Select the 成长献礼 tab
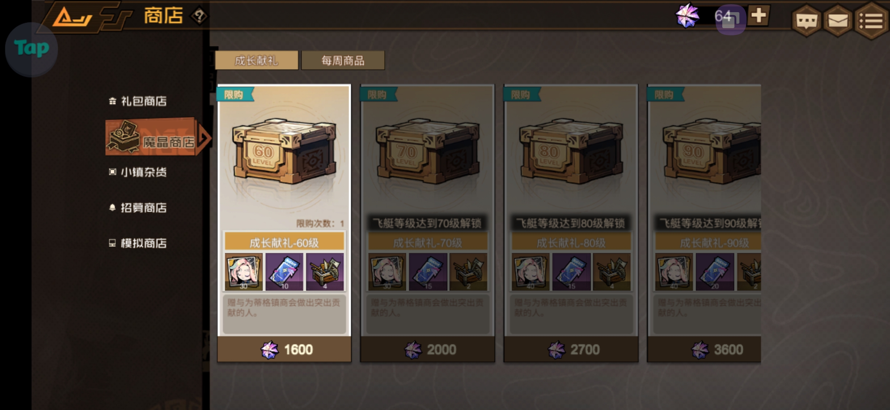Image resolution: width=890 pixels, height=410 pixels. pyautogui.click(x=257, y=60)
